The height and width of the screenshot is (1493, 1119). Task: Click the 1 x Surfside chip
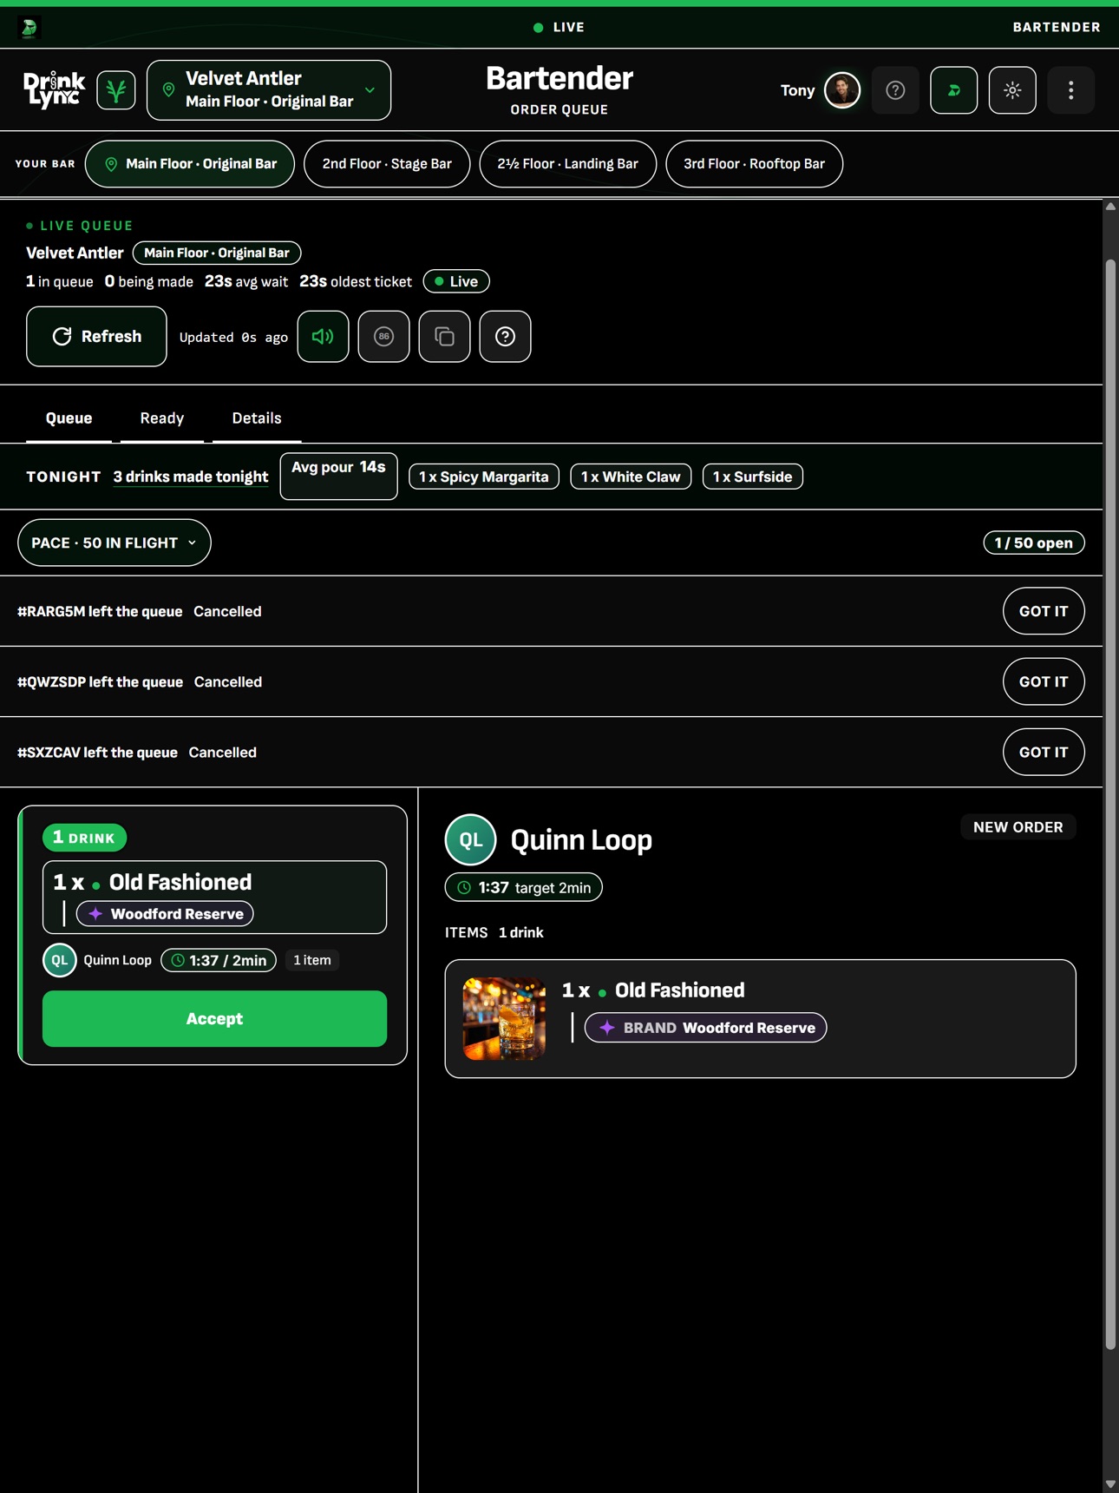coord(753,477)
